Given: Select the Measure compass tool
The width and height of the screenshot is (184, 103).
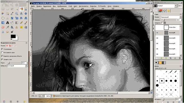Looking at the screenshot, I should 21,13.
